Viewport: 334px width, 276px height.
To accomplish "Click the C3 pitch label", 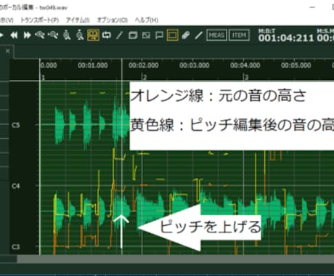I will (16, 247).
